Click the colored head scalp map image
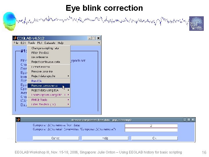 (x=9, y=21)
